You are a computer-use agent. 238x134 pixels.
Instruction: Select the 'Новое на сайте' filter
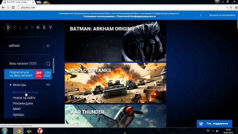(24, 98)
